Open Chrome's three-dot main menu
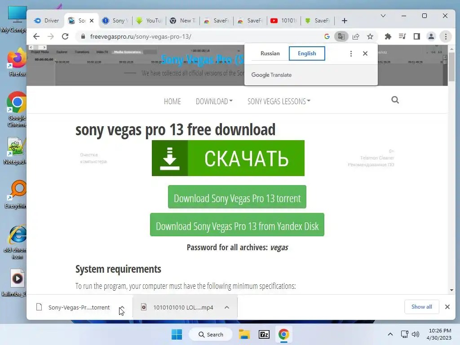The image size is (460, 345). (446, 36)
